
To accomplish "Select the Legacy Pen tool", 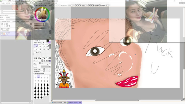I will 40,52.
